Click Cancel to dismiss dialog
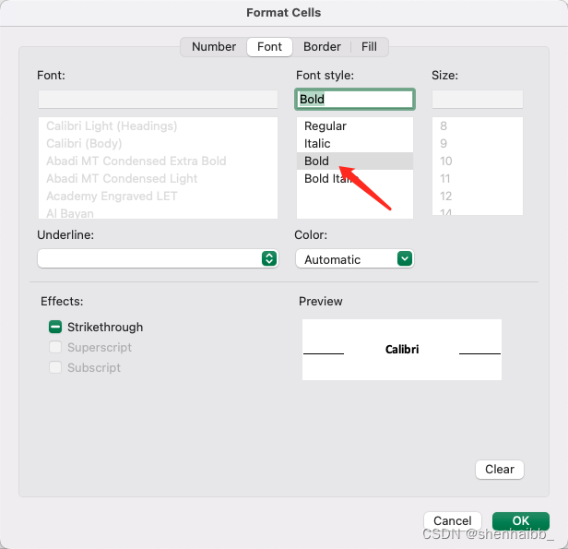 [453, 520]
